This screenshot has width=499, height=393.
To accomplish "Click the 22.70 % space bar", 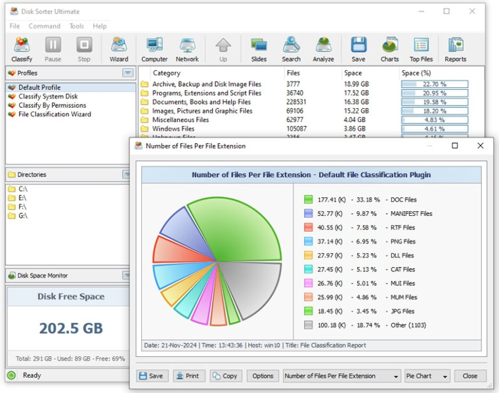I will point(435,84).
